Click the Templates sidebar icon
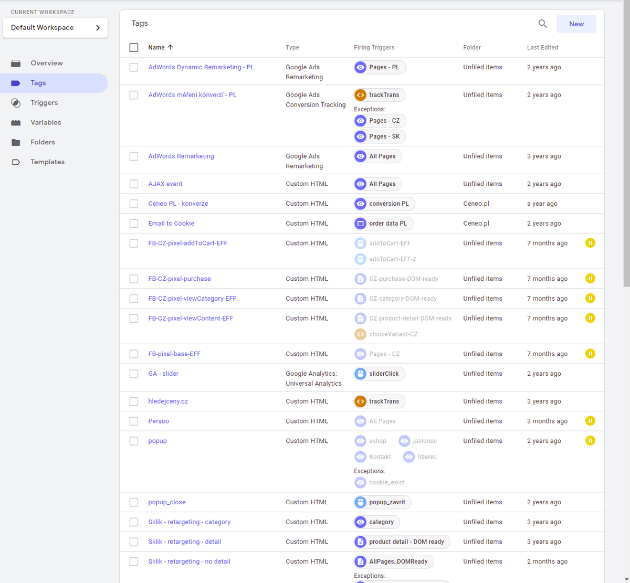630x583 pixels. pos(16,162)
